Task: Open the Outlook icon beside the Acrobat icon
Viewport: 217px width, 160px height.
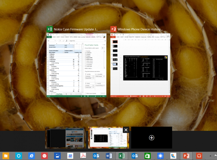Action: (96, 156)
